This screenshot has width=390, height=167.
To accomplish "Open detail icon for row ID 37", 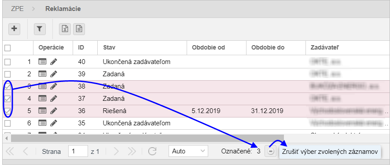I will pos(43,98).
